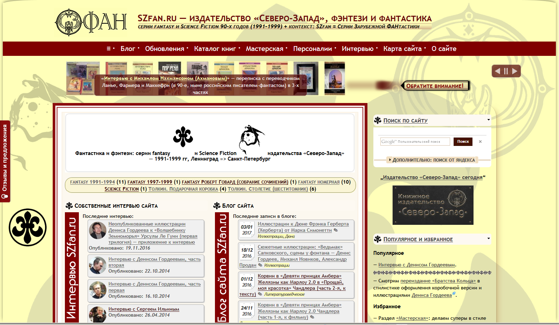Click the 'Fantasy 1991-1994' series link
The image size is (559, 325).
pos(92,182)
